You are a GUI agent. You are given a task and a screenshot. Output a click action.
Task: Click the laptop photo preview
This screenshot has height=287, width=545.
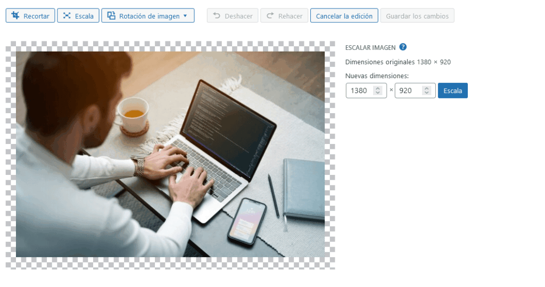point(170,155)
